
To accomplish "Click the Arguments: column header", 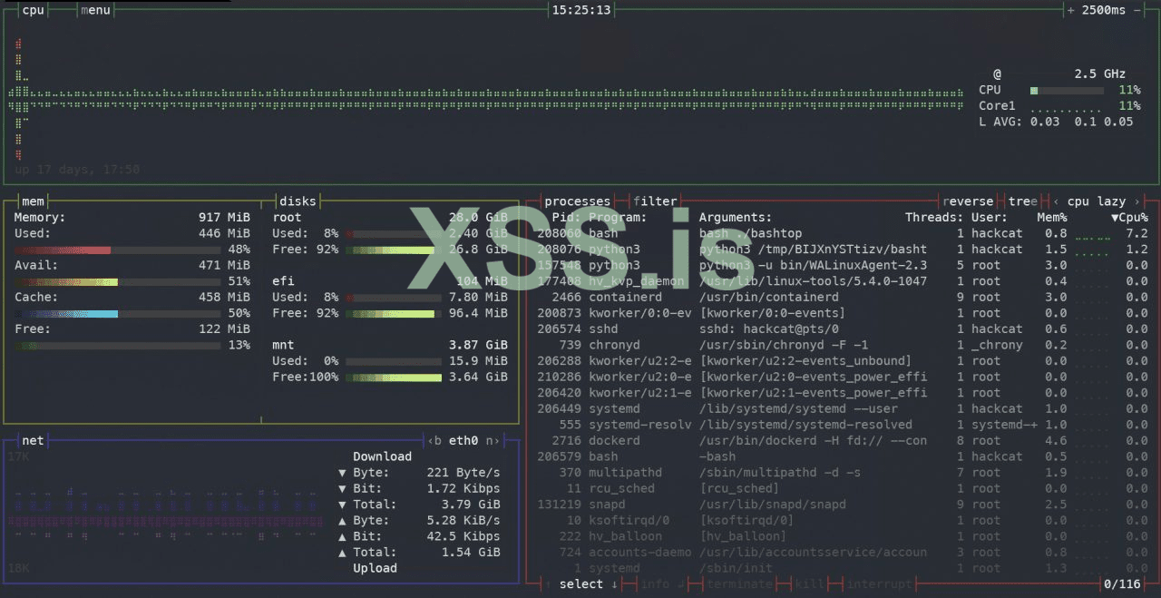I will tap(736, 218).
